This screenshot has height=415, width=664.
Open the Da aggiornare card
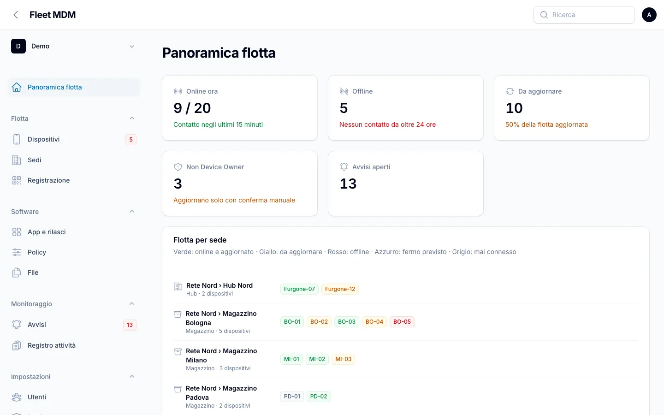(x=572, y=108)
